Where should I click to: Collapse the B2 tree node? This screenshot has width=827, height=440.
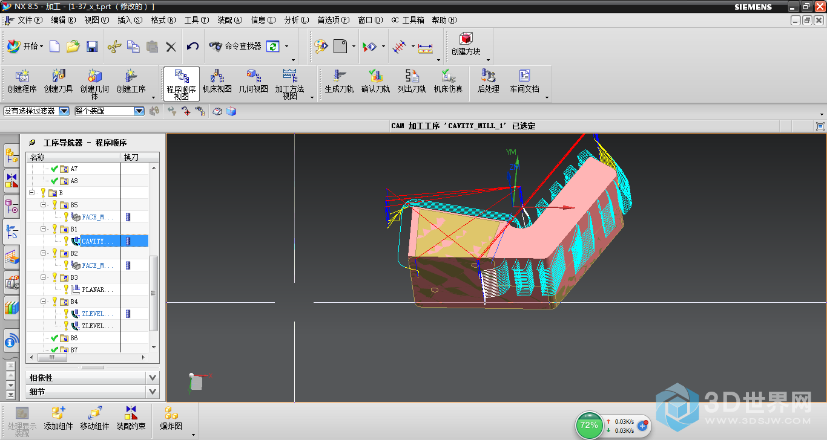[44, 253]
